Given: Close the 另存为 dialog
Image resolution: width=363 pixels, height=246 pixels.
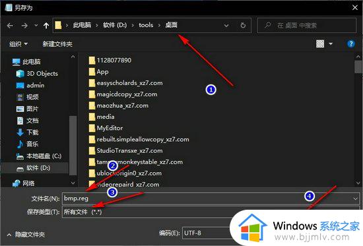Looking at the screenshot, I should (x=355, y=8).
